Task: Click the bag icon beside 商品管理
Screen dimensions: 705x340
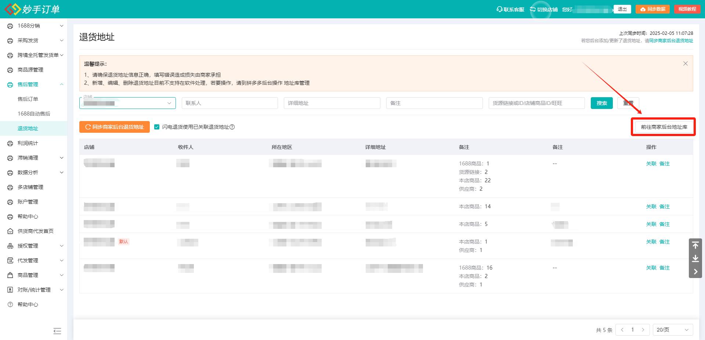Action: pos(10,275)
